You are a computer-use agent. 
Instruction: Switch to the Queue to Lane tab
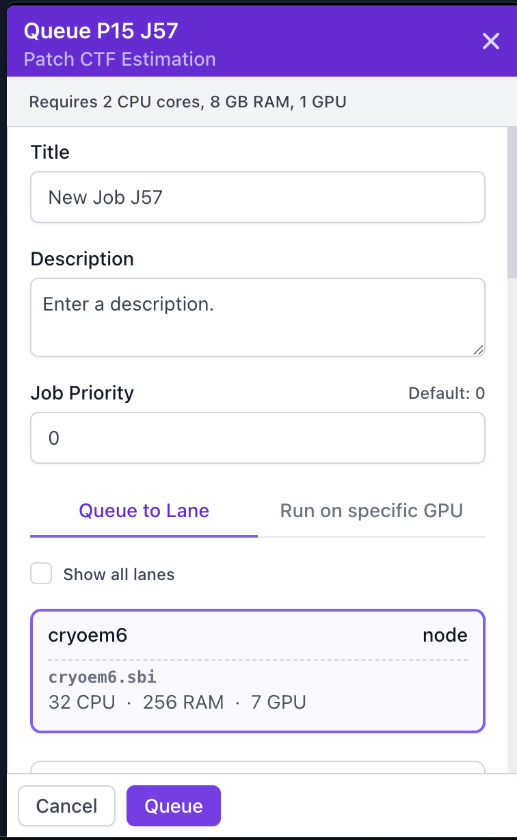[x=144, y=511]
